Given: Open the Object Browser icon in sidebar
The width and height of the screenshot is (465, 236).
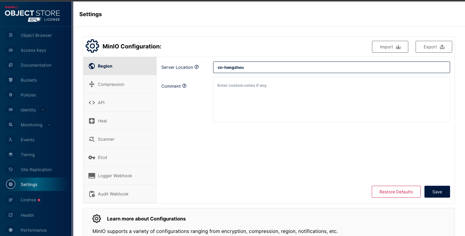Looking at the screenshot, I should pyautogui.click(x=11, y=35).
